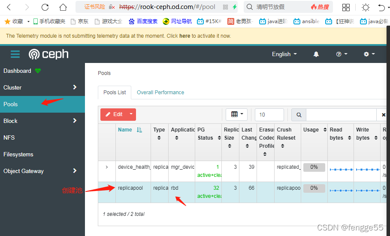Image resolution: width=390 pixels, height=236 pixels.
Task: Open the help question mark menu
Action: (342, 54)
